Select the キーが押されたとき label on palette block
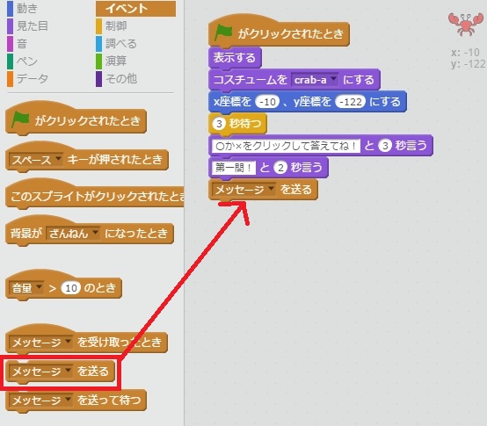The height and width of the screenshot is (426, 487). click(115, 160)
